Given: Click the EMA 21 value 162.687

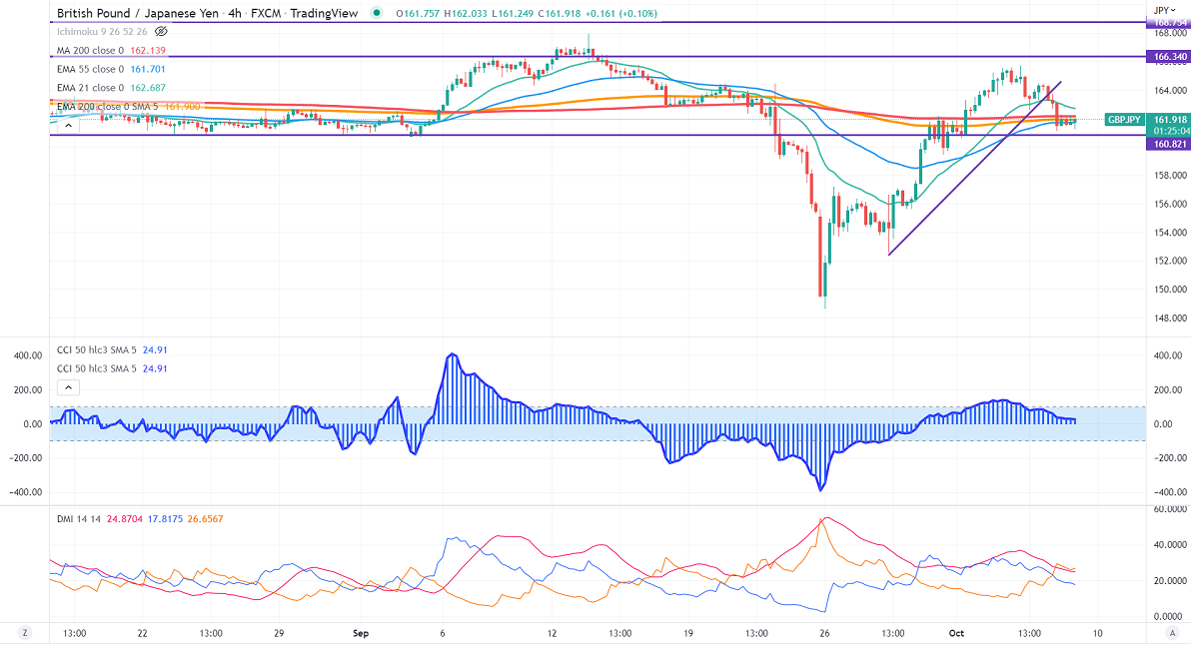Looking at the screenshot, I should pyautogui.click(x=147, y=88).
